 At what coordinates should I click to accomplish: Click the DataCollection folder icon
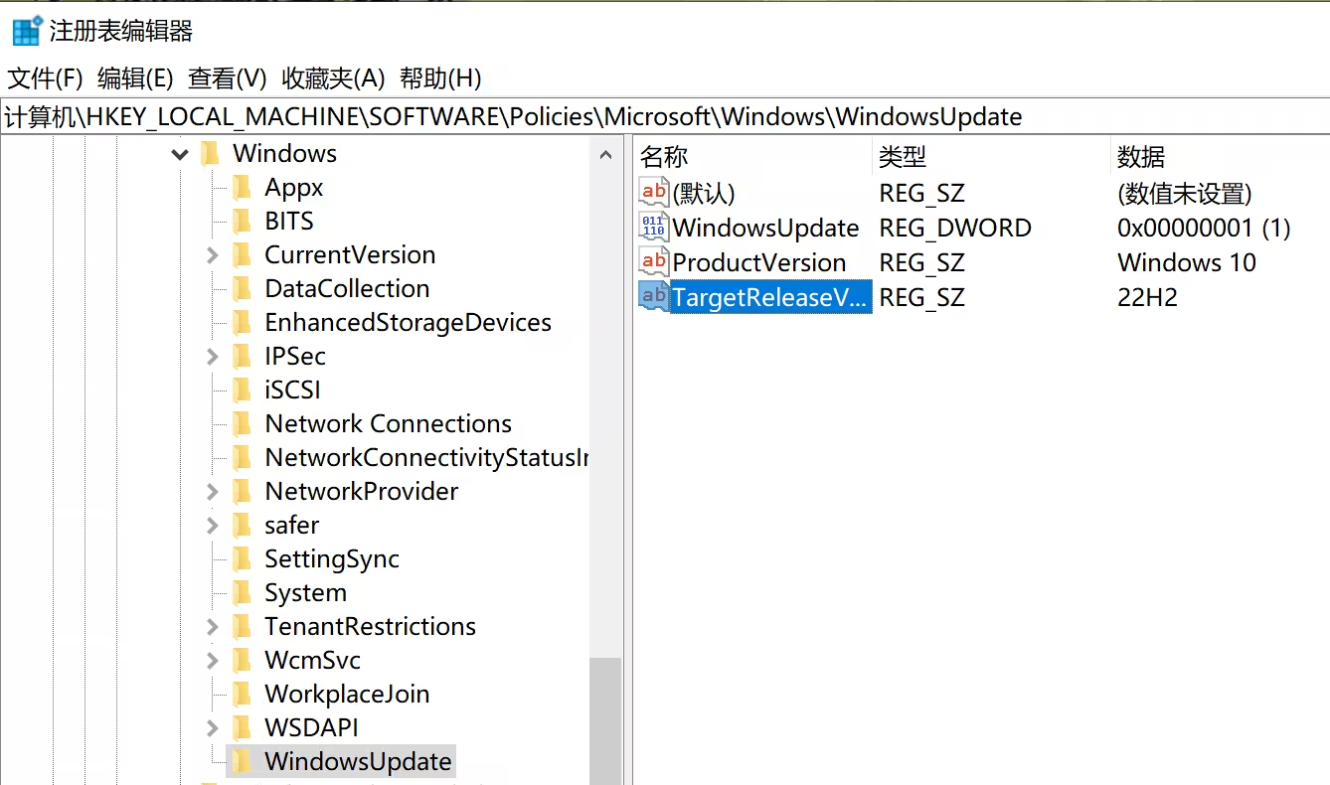click(242, 288)
